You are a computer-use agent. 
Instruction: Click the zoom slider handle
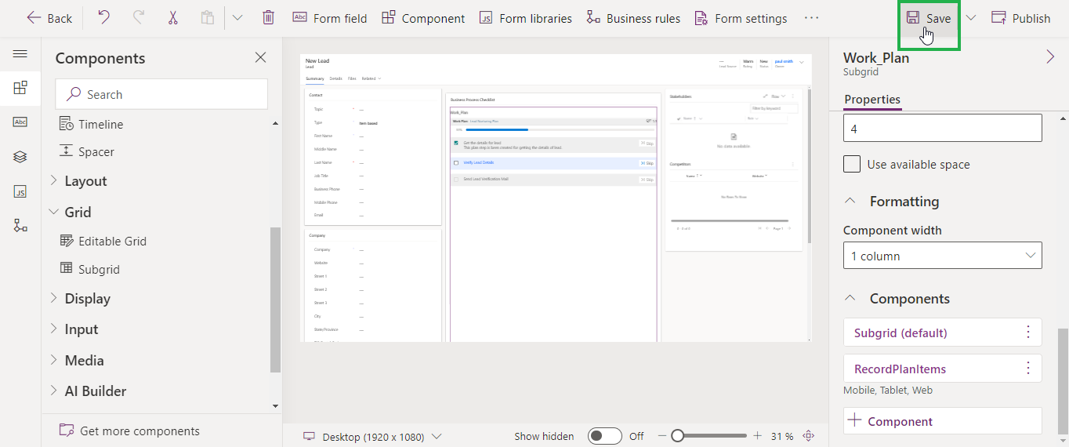[678, 436]
